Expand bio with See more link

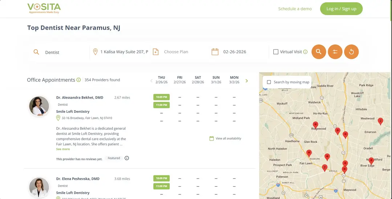click(63, 149)
